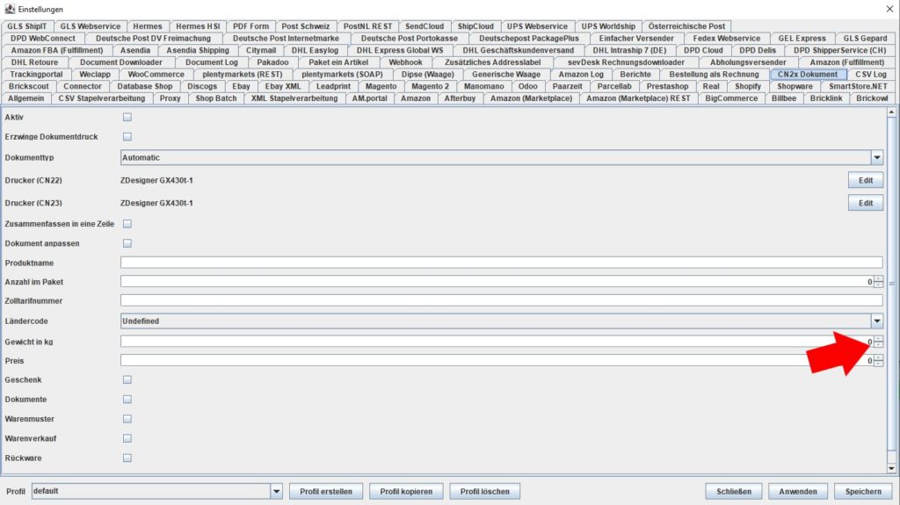This screenshot has width=900, height=505.
Task: Focus the Produktname input field
Action: tap(502, 263)
